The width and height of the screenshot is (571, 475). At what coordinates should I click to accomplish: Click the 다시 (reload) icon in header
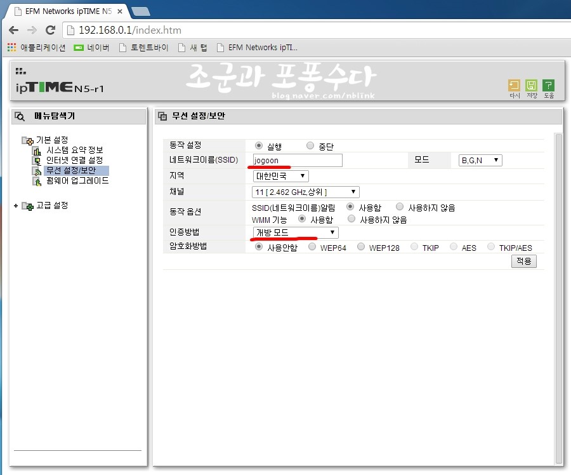coord(514,85)
